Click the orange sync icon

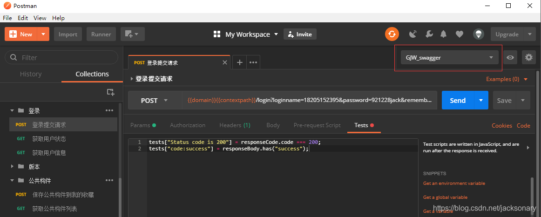(x=392, y=34)
